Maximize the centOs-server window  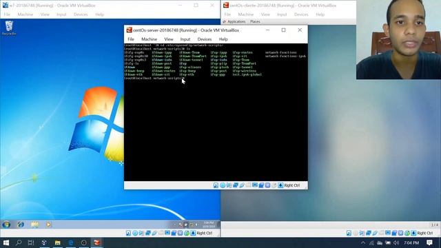coord(283,30)
